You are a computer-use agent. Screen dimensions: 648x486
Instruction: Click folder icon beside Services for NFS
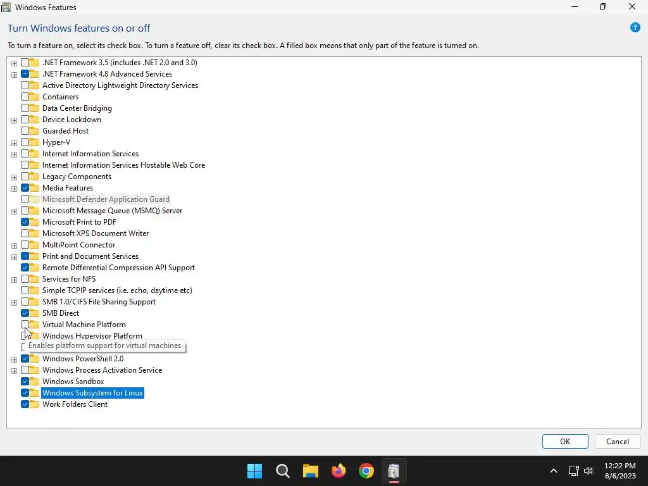click(x=34, y=279)
